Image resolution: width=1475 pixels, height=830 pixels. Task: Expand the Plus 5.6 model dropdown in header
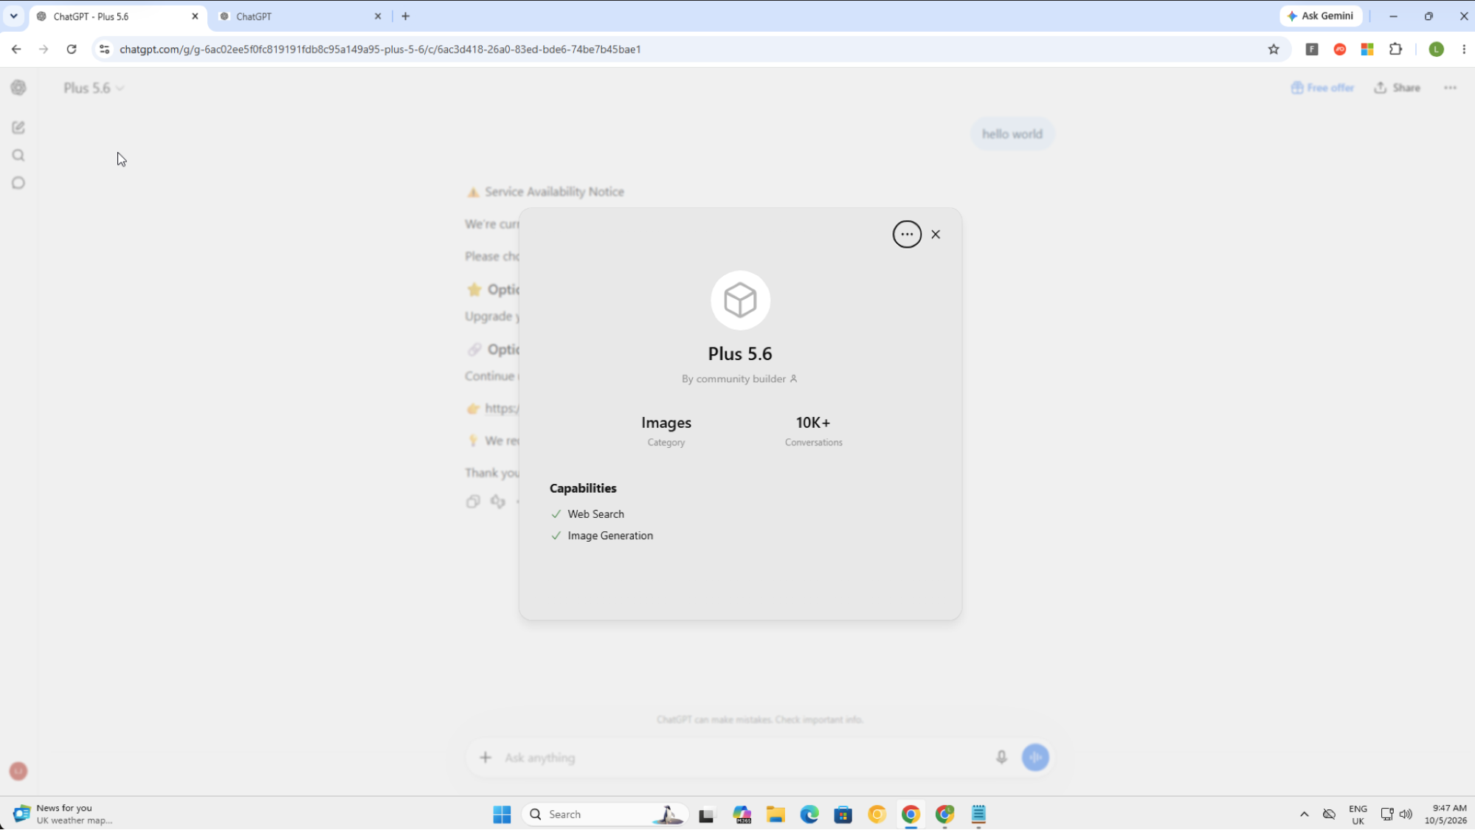pos(94,89)
